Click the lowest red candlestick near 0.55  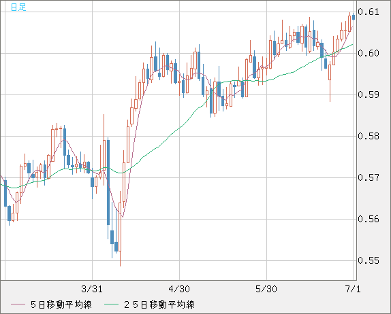click(120, 227)
